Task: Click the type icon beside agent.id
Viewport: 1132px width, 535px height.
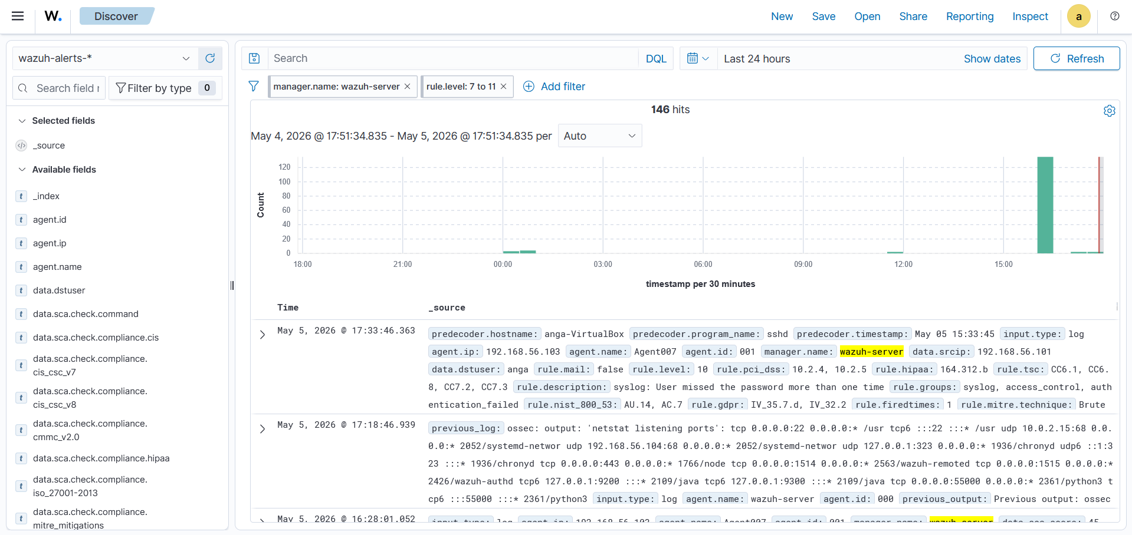Action: 21,220
